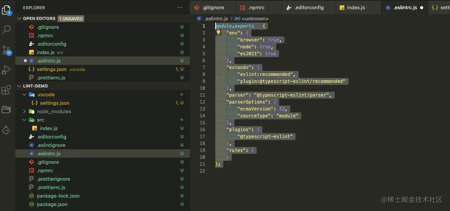Open the Explorer view icon in activity bar
Screen dimensions: 450x211
tap(6, 10)
